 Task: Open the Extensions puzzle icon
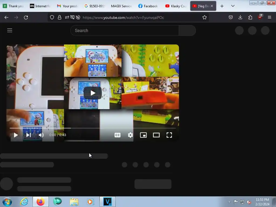click(x=250, y=17)
